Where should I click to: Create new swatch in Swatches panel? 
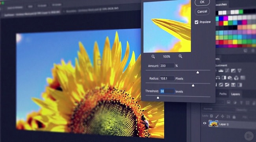[245, 51]
